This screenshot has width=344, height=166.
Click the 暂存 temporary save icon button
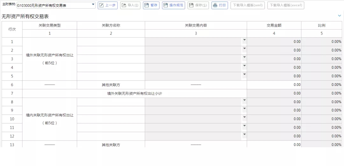point(151,5)
